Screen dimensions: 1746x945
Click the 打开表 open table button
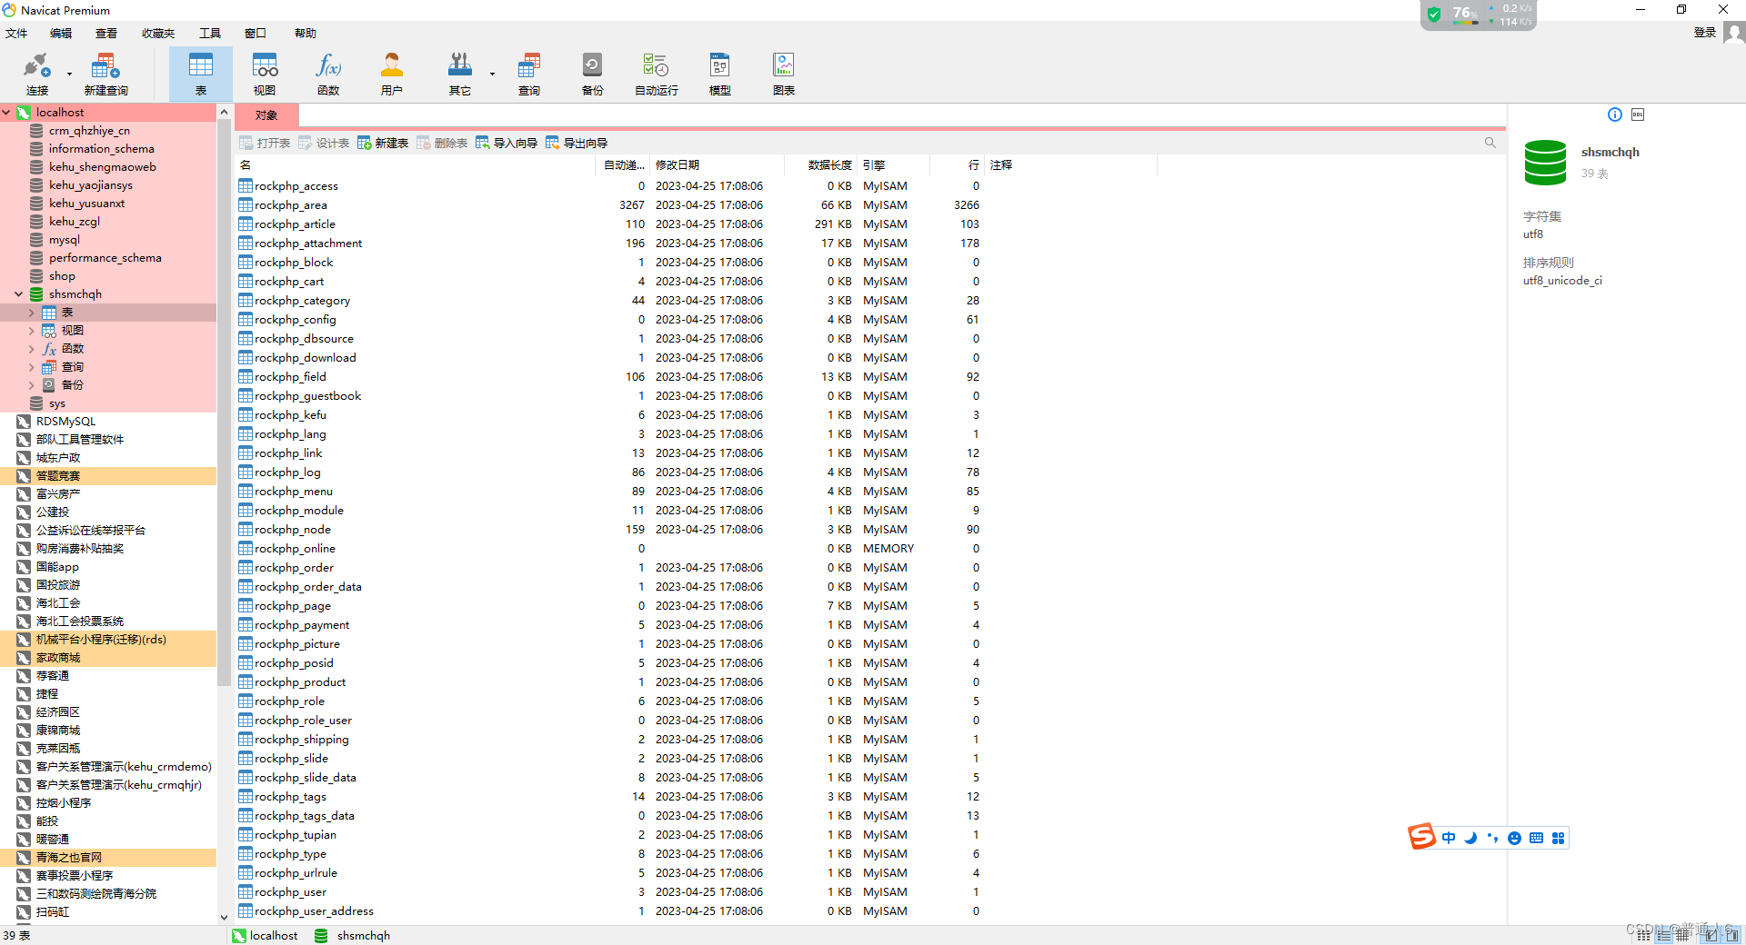click(265, 143)
